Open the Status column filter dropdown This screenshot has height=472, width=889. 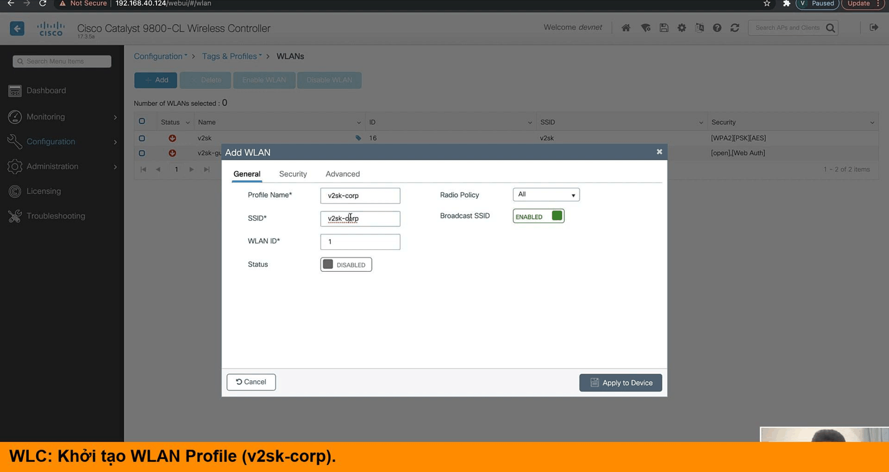(x=187, y=123)
